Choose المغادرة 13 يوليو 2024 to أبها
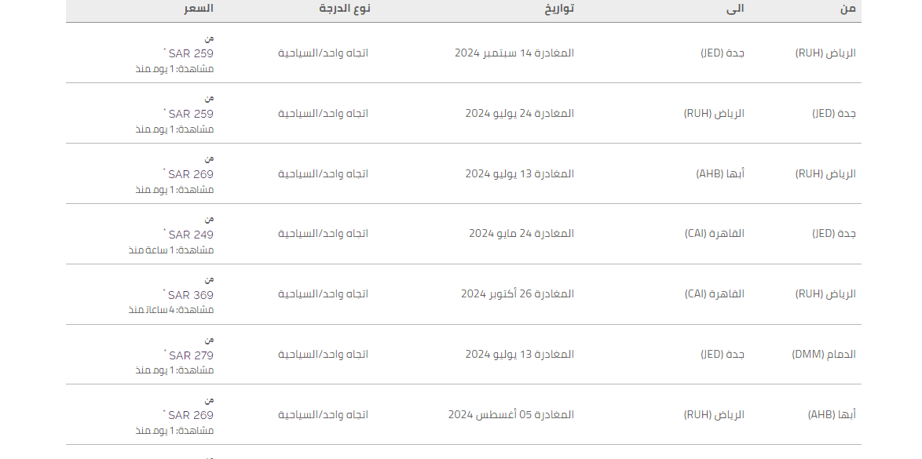 point(520,174)
